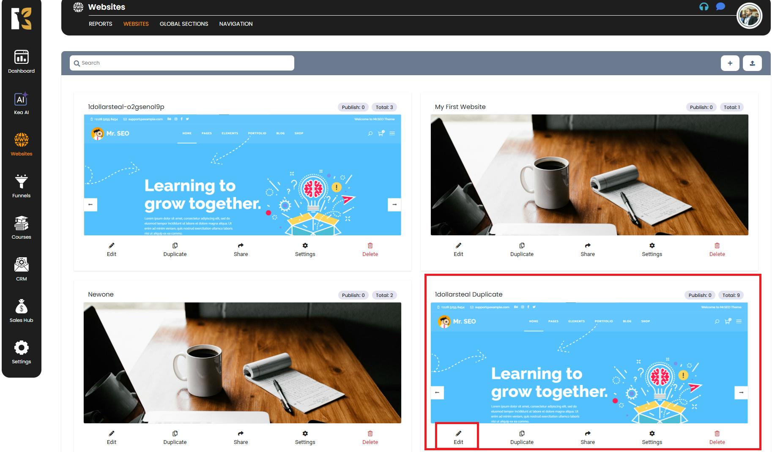Click the plus button to add website
Image resolution: width=772 pixels, height=452 pixels.
730,63
